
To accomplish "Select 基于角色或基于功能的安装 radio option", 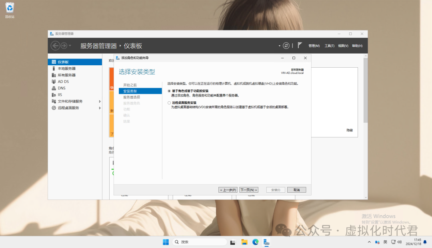I will [x=169, y=91].
